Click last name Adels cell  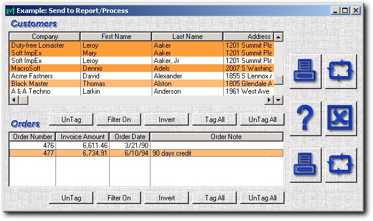188,68
